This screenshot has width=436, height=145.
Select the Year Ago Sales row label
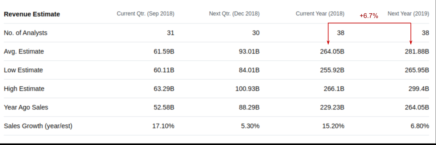[x=26, y=107]
